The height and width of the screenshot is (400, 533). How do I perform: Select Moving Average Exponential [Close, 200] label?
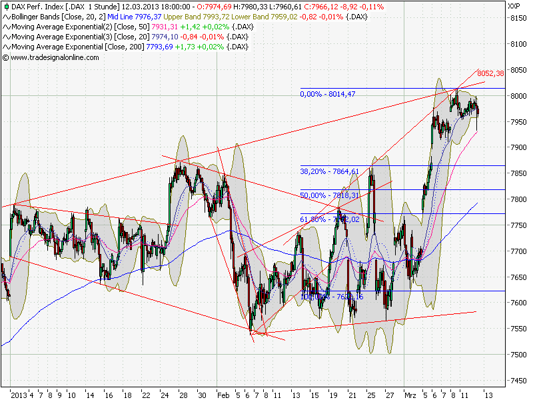point(78,47)
